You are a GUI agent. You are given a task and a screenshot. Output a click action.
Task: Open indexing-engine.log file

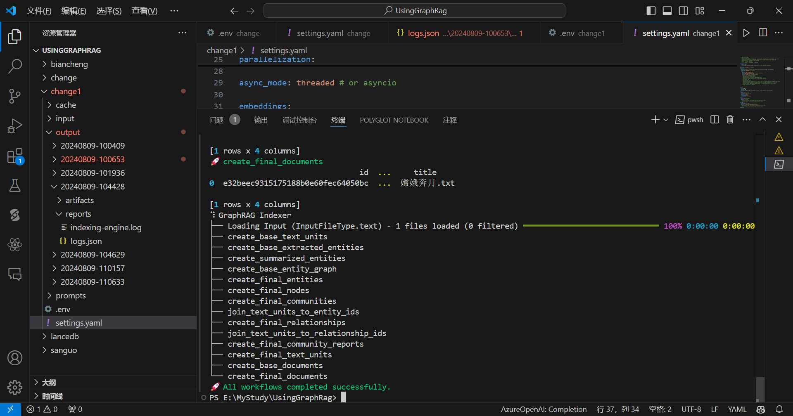click(x=113, y=227)
